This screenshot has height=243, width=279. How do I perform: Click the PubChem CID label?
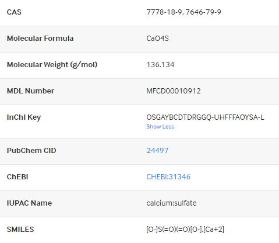tap(31, 151)
